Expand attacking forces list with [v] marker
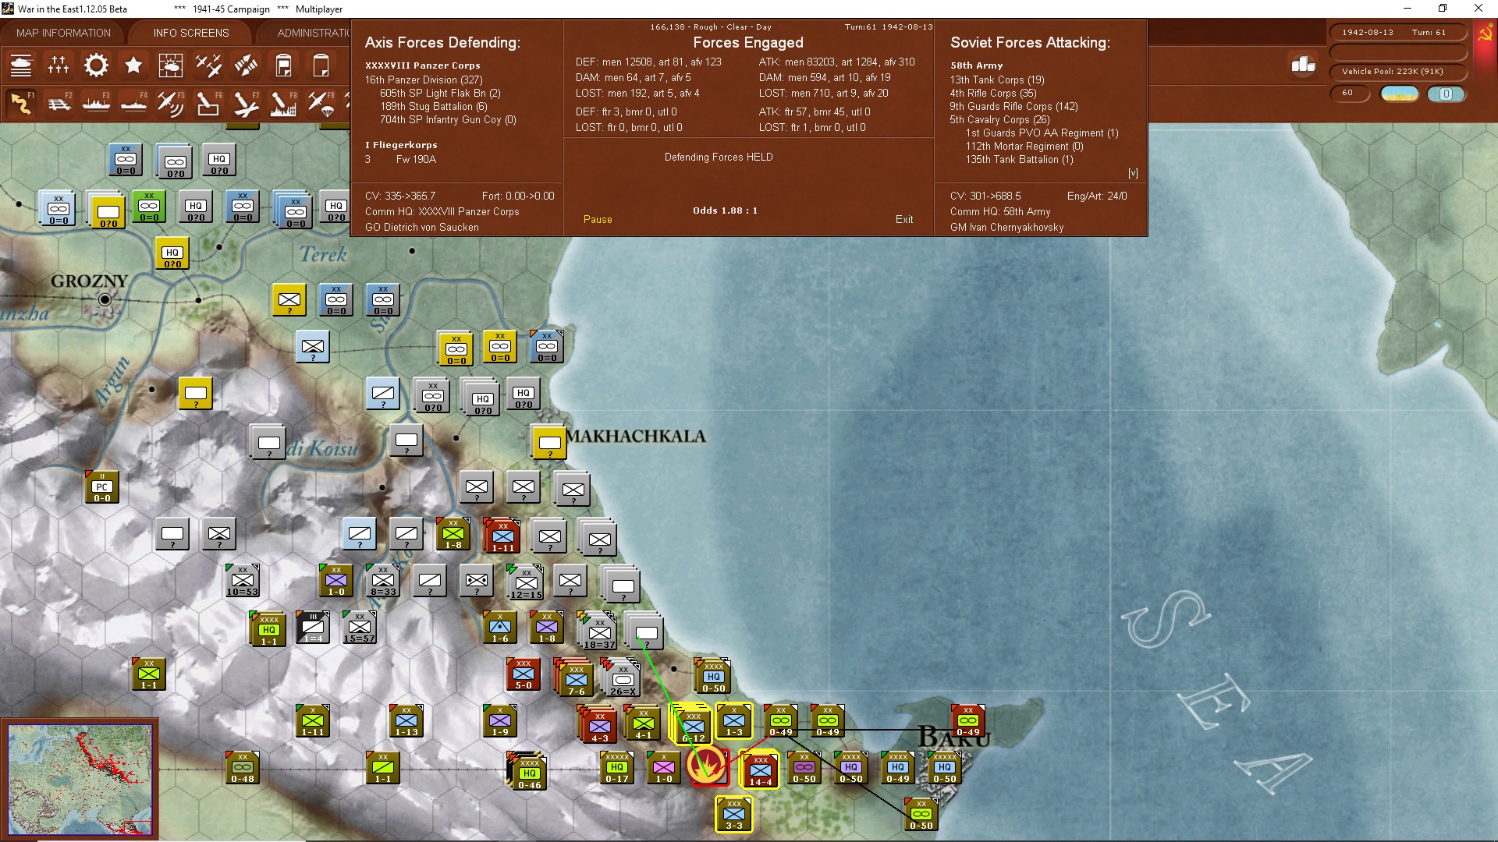Screen dimensions: 1498x842 point(1133,173)
